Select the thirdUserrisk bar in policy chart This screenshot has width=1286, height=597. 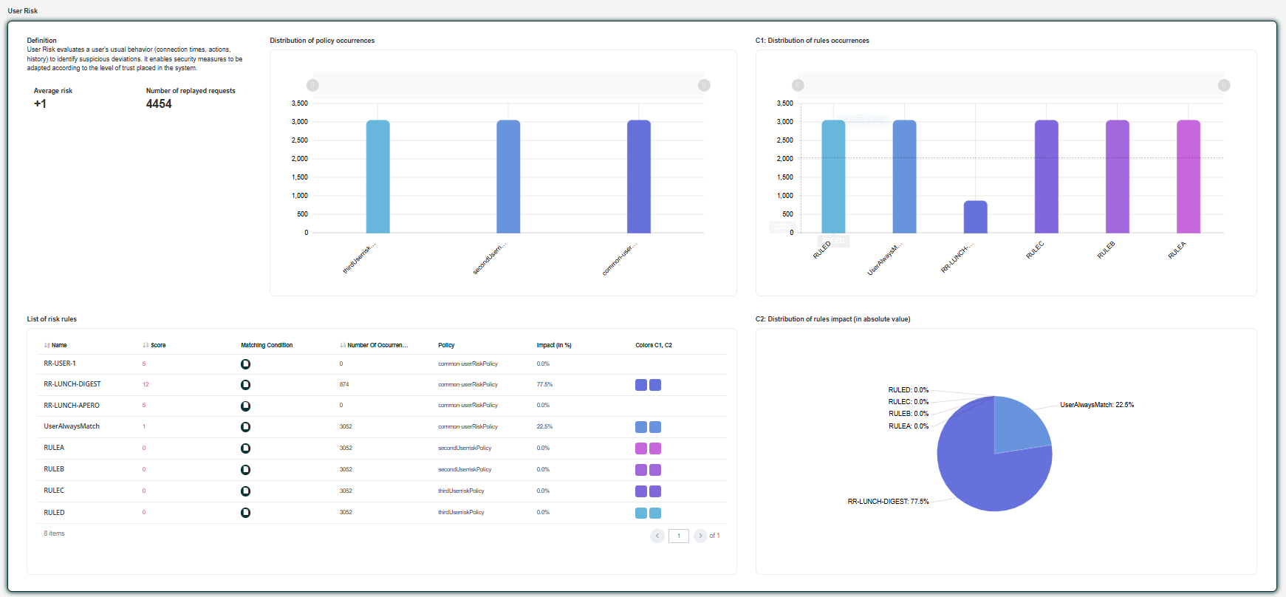[378, 177]
